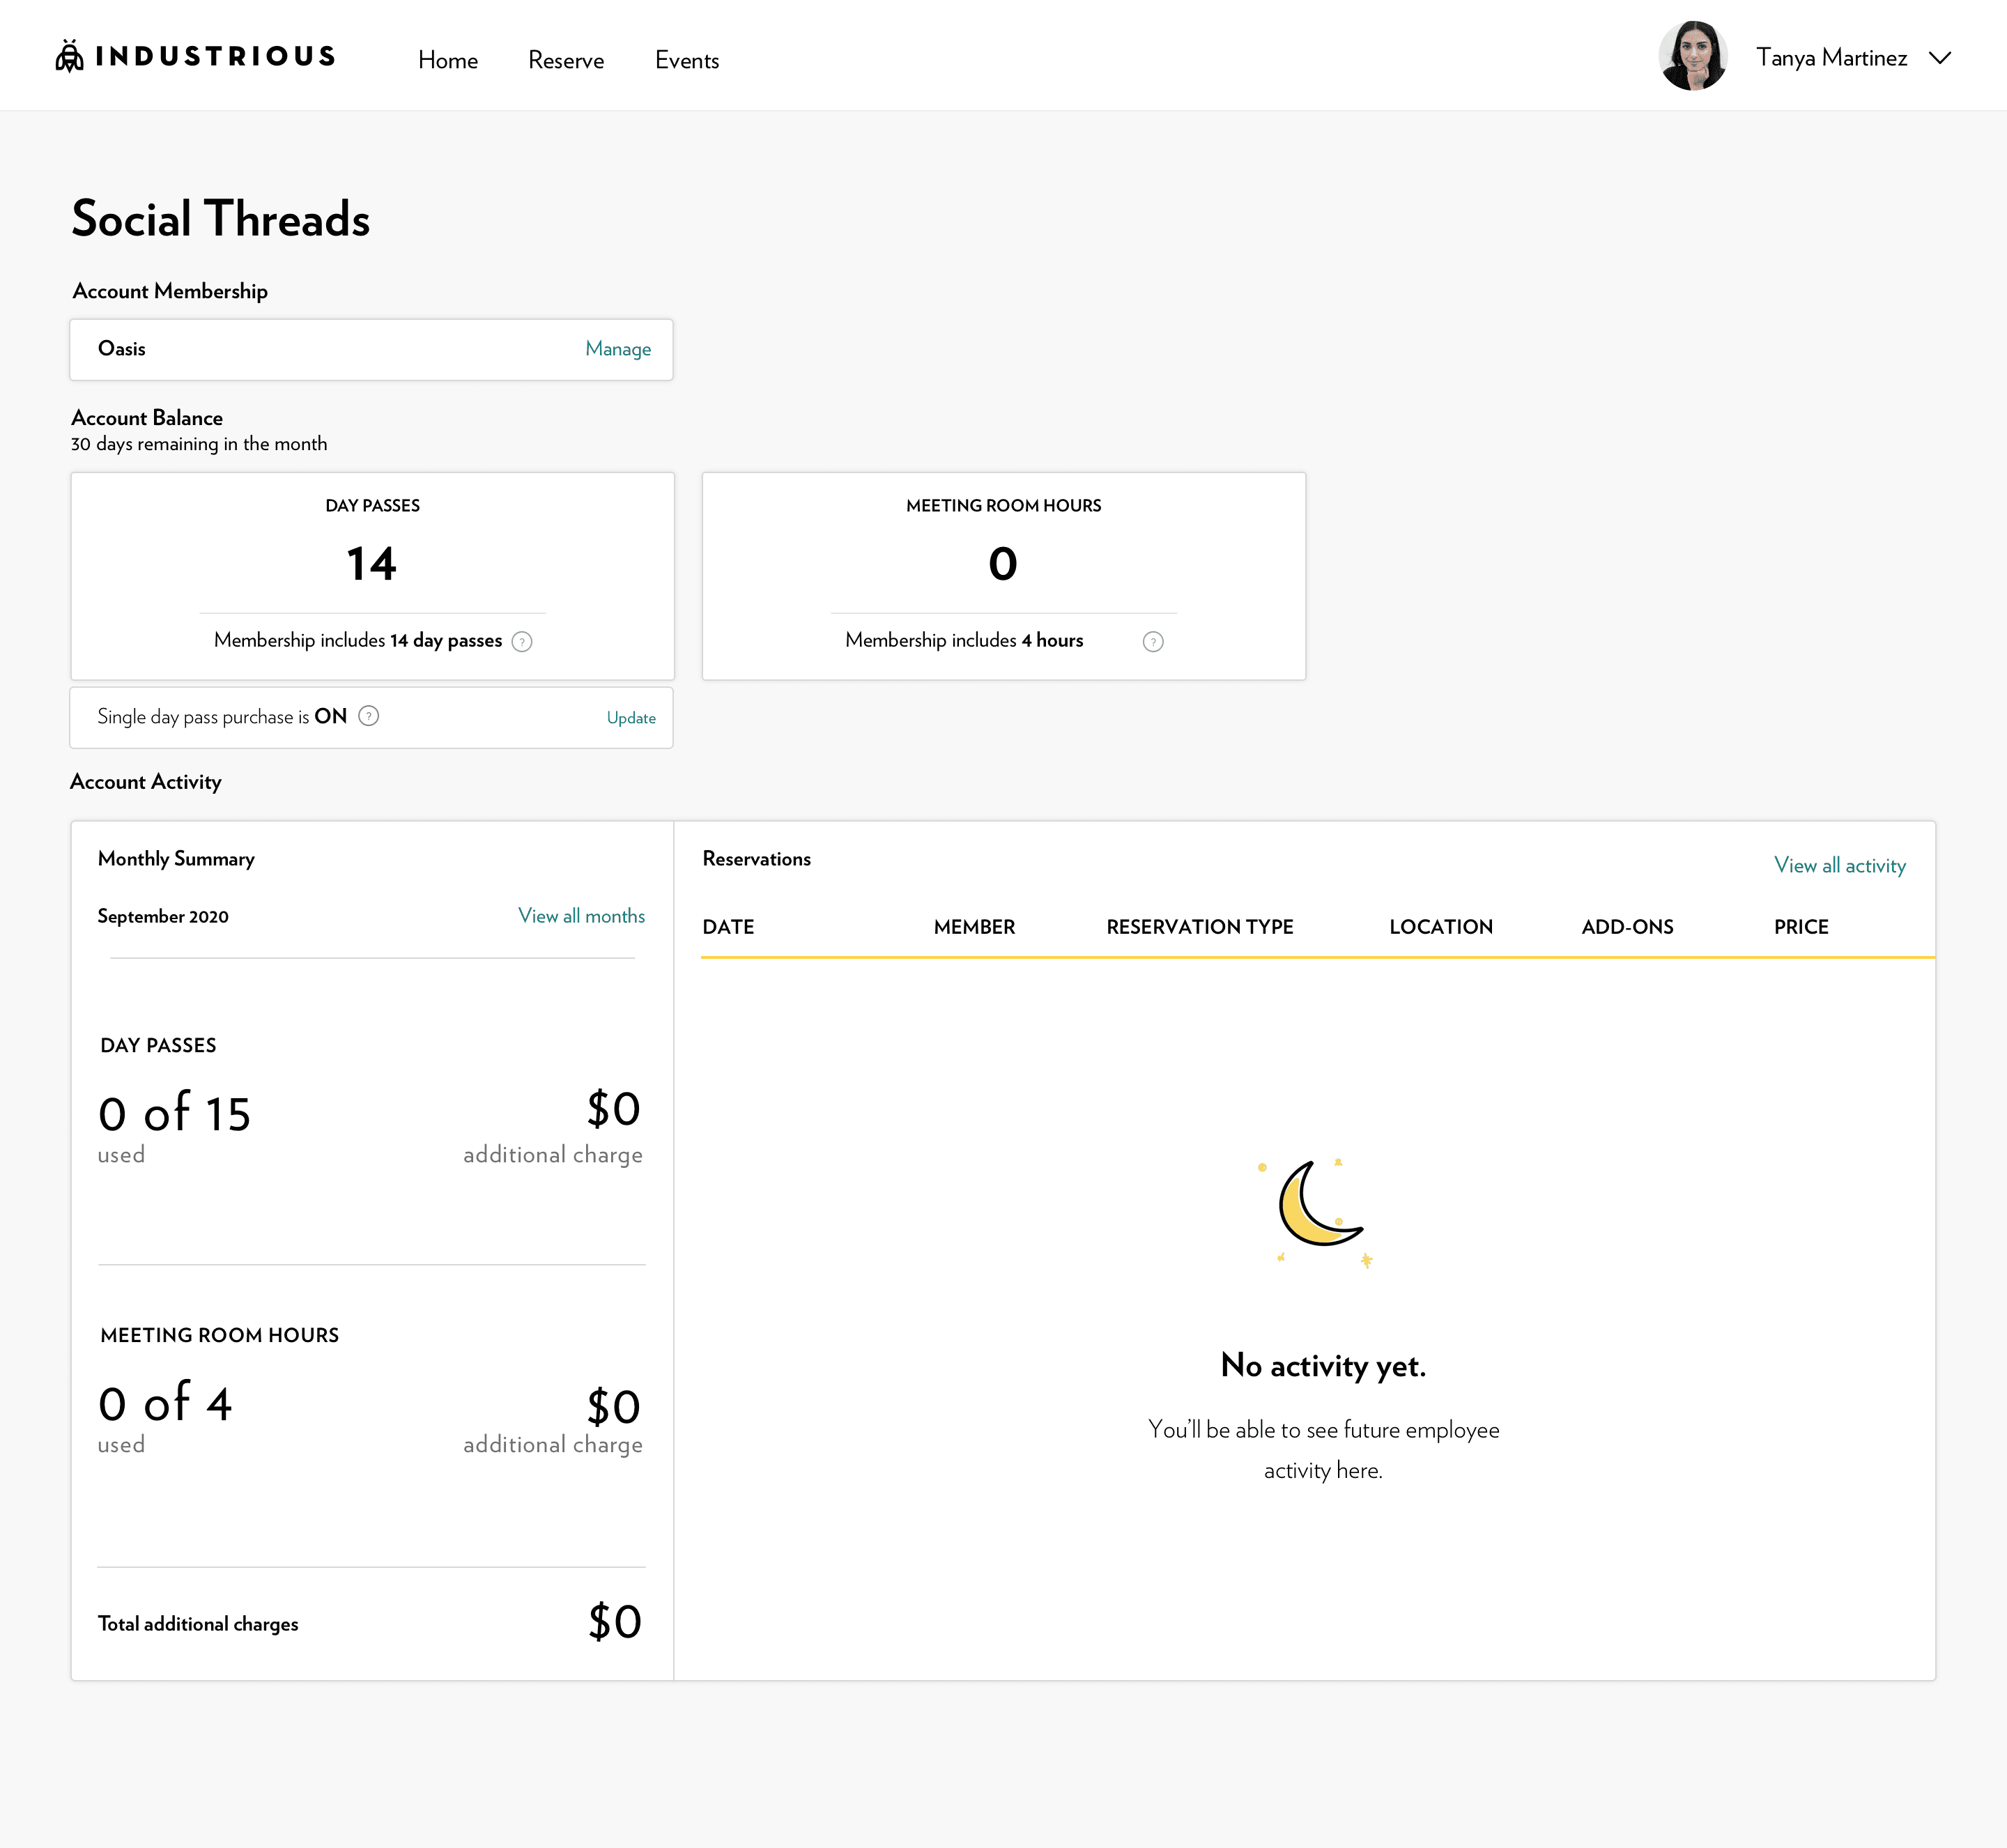Image resolution: width=2007 pixels, height=1848 pixels.
Task: Click the '0 of 4' meeting room hours value
Action: point(165,1403)
